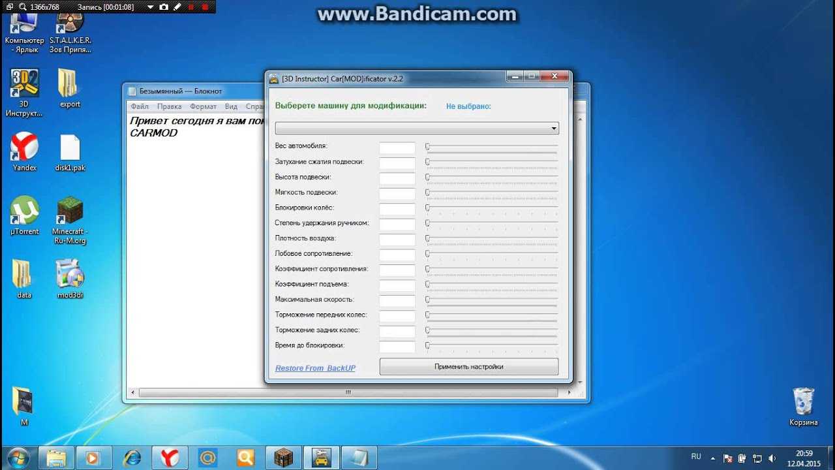
Task: Open the data folder on the desktop
Action: [x=24, y=279]
